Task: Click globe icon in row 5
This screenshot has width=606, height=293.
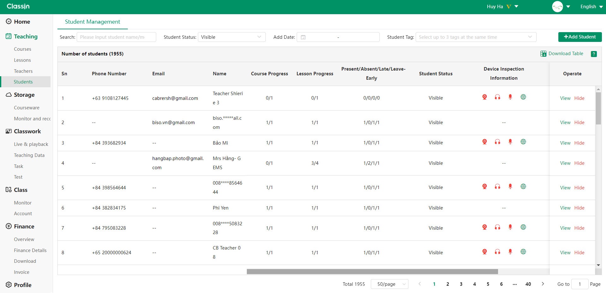Action: (523, 187)
